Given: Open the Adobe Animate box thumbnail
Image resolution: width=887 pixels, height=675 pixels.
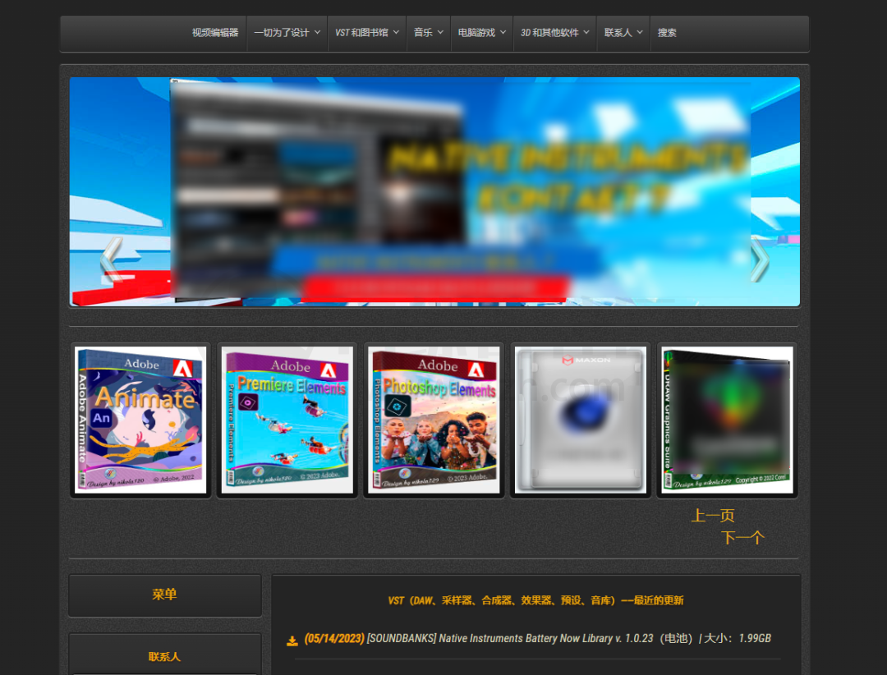Looking at the screenshot, I should [x=141, y=420].
